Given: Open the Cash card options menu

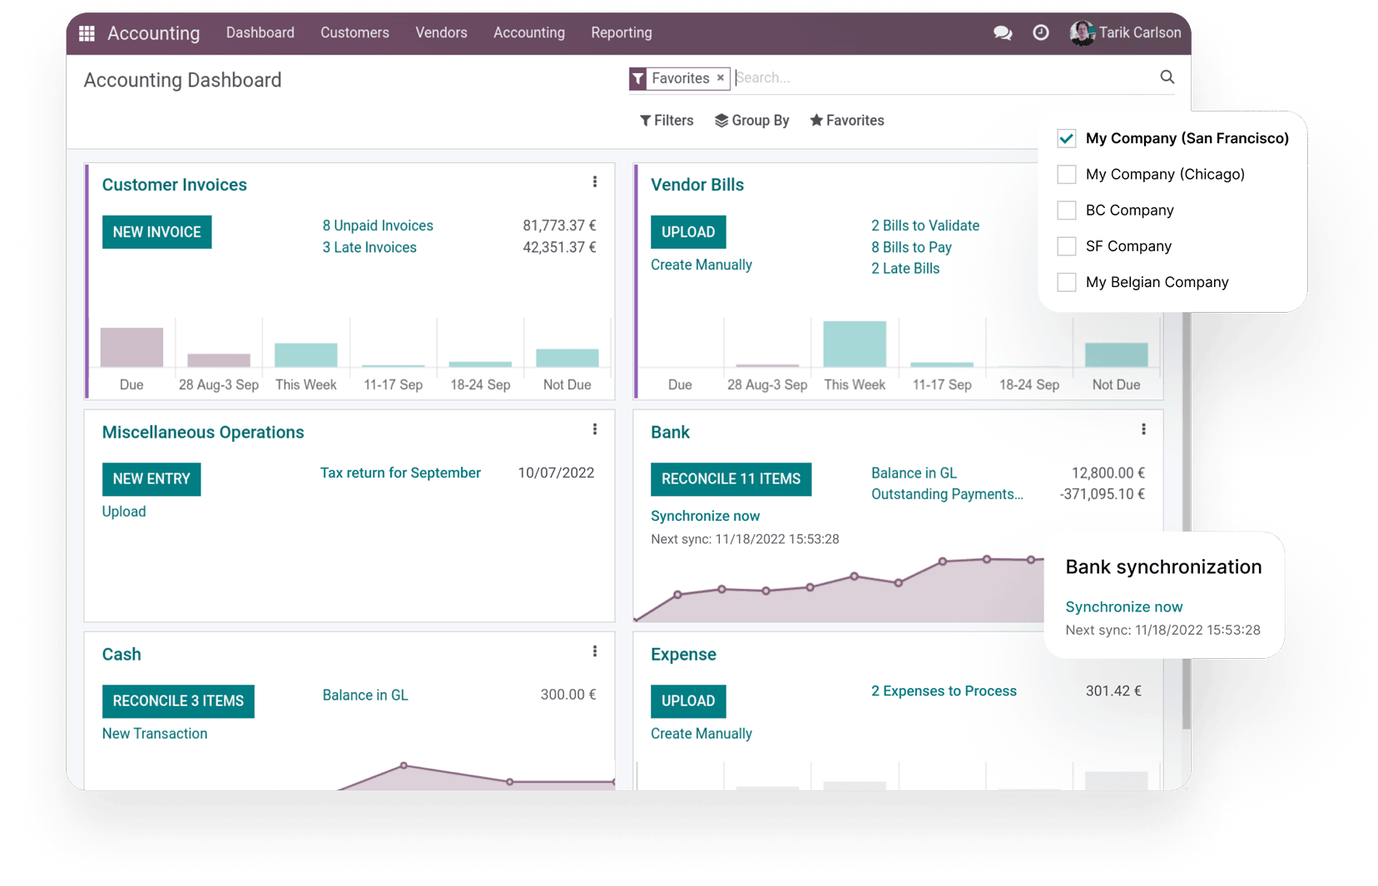Looking at the screenshot, I should coord(595,651).
